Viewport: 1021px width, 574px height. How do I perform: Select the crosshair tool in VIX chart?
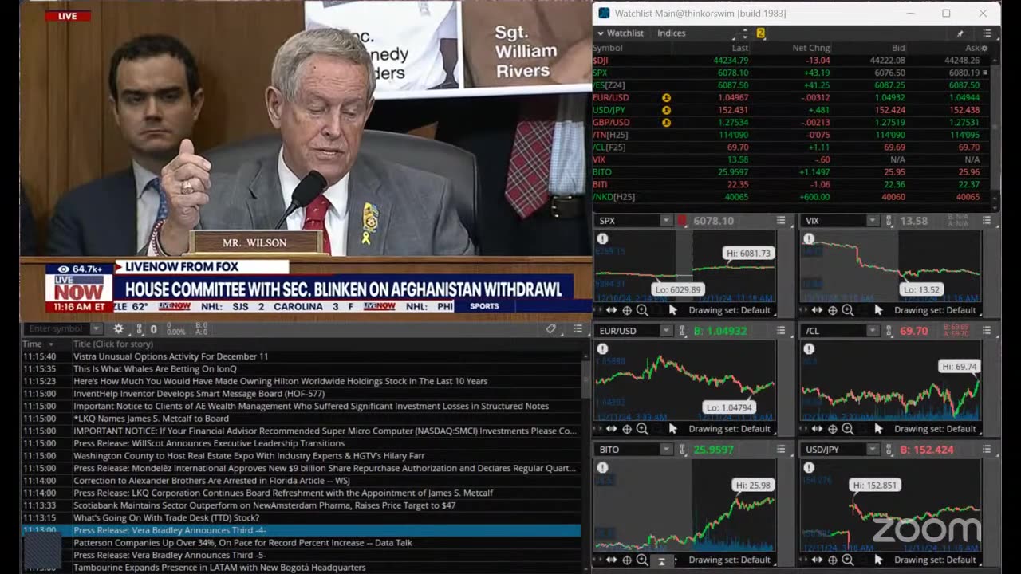pos(833,310)
